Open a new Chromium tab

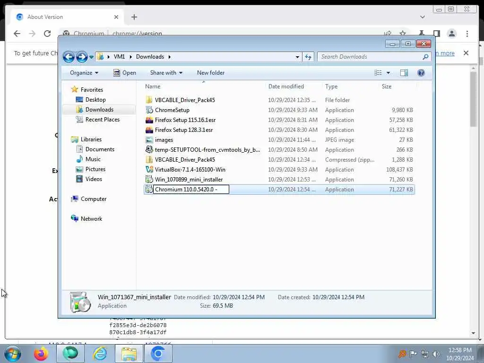(x=134, y=17)
